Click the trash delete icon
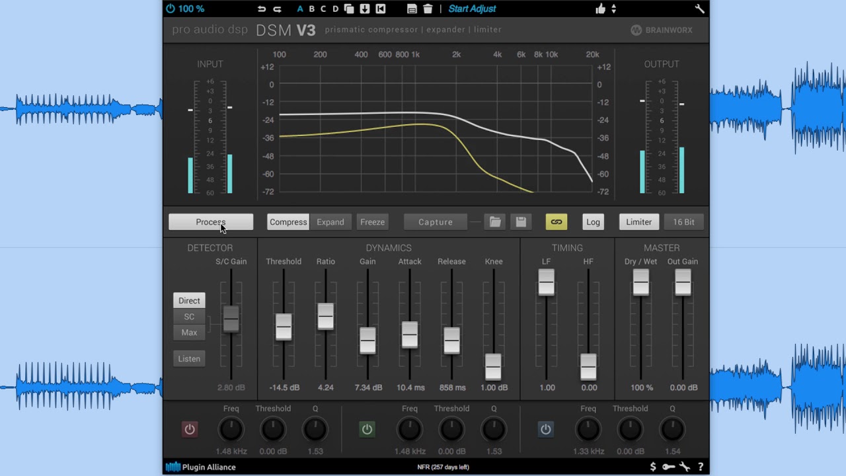The width and height of the screenshot is (846, 476). click(x=428, y=9)
